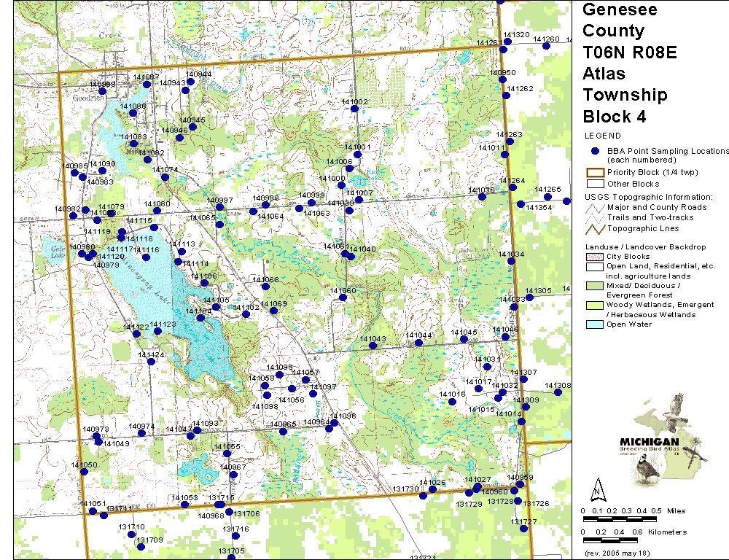The width and height of the screenshot is (729, 560).
Task: Click the north arrow symbol
Action: coord(596,487)
